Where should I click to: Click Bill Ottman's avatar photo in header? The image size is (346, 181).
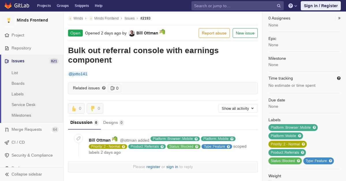[132, 33]
